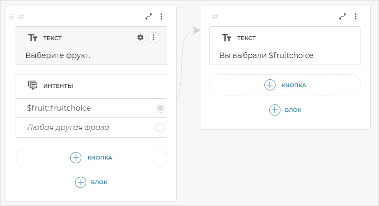Click the Интенты speech bubble icon
Image resolution: width=379 pixels, height=206 pixels.
tap(32, 86)
